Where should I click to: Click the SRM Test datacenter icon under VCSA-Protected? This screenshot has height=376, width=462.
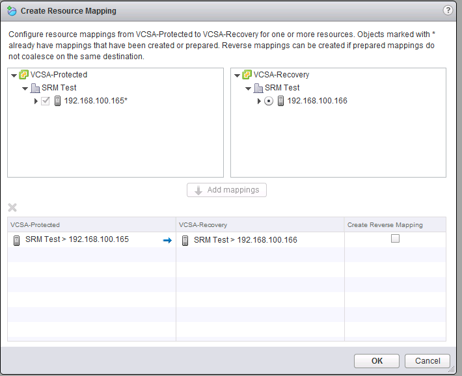35,88
